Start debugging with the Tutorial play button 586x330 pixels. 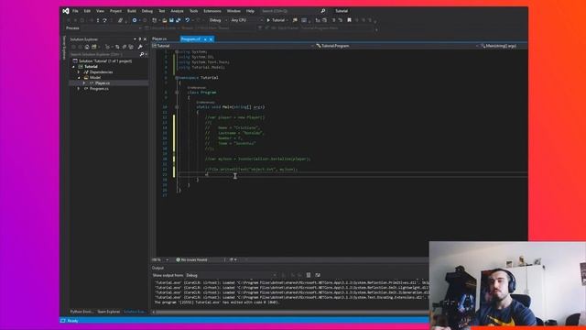coord(277,20)
